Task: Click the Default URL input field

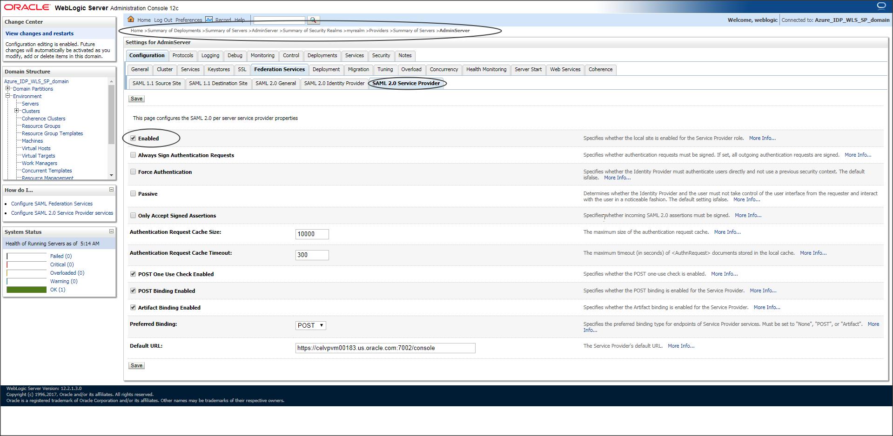Action: (x=385, y=348)
